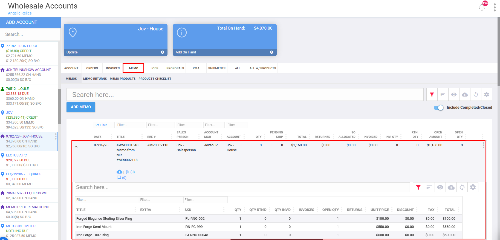500x240 pixels.
Task: Open TOTAL column menu in memos table
Action: coord(310,136)
